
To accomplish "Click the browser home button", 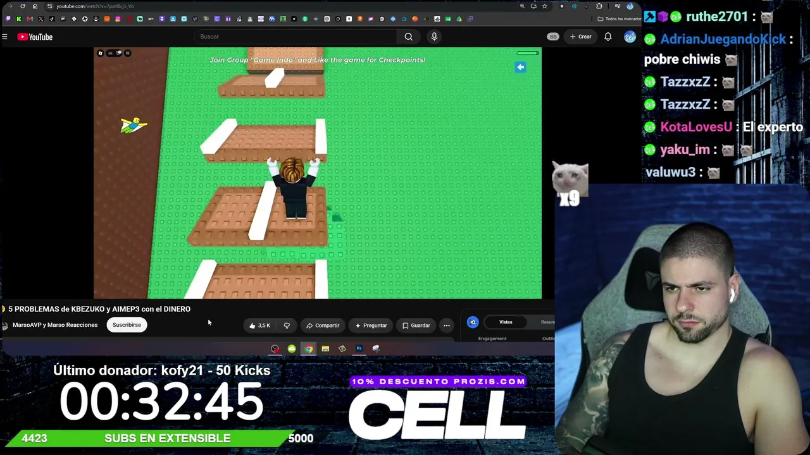I will (35, 6).
